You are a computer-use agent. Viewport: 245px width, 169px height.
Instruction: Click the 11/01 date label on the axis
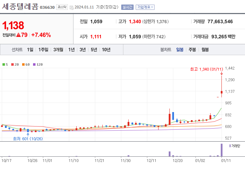tap(47, 161)
